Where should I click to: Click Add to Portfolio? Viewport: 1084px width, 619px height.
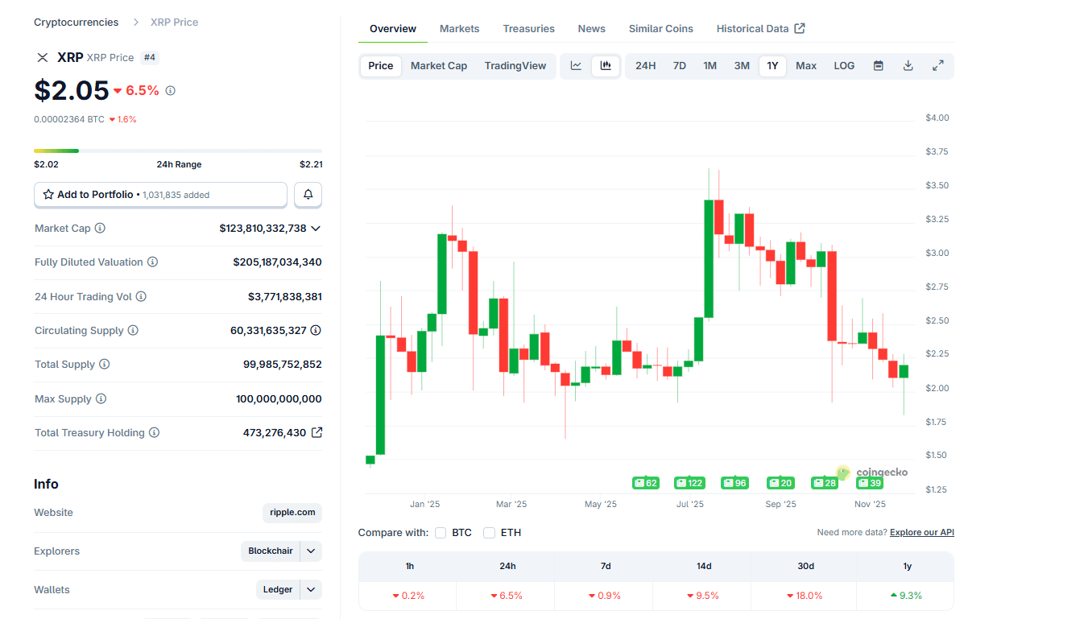[x=160, y=195]
